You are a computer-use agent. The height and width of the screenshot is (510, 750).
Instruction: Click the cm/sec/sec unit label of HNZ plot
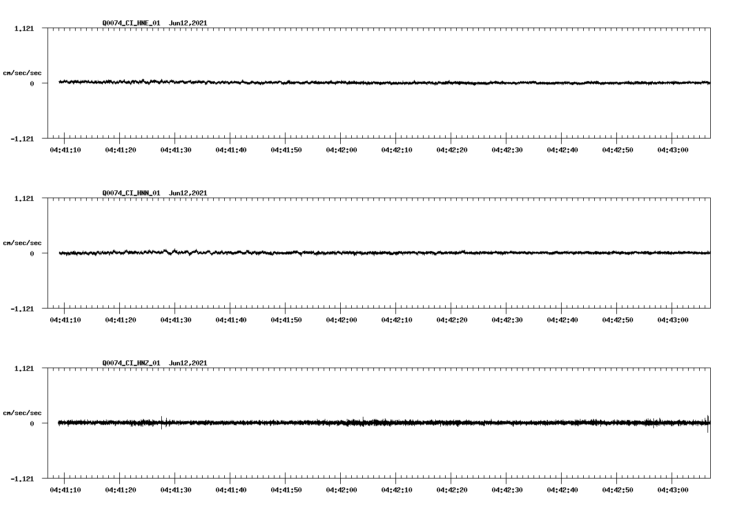22,413
